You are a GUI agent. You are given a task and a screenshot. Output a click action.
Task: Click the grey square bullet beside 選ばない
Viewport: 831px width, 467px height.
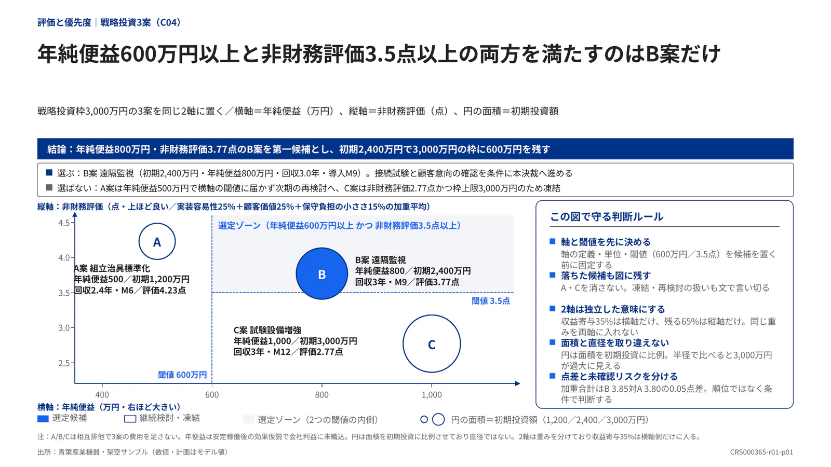coord(49,187)
